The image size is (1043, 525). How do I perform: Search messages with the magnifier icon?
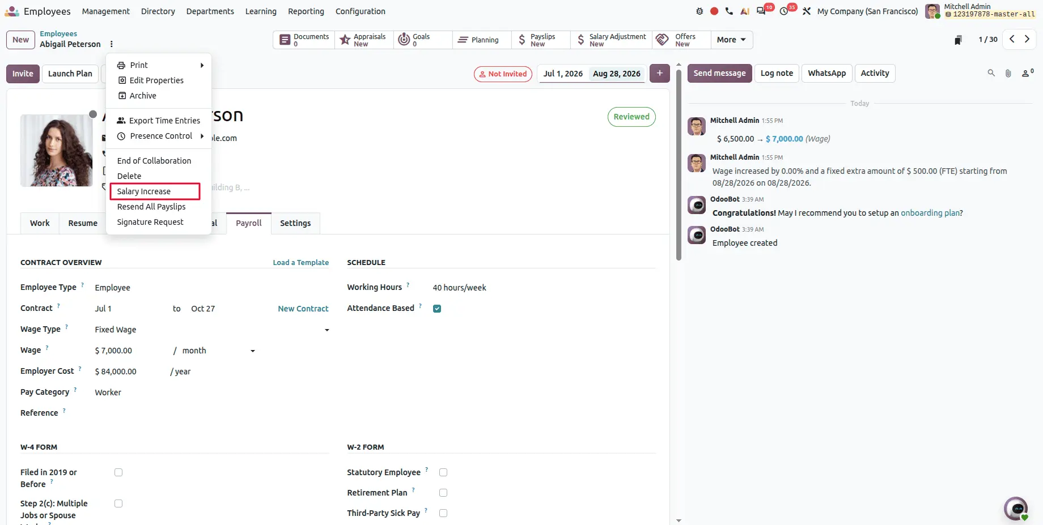click(991, 73)
